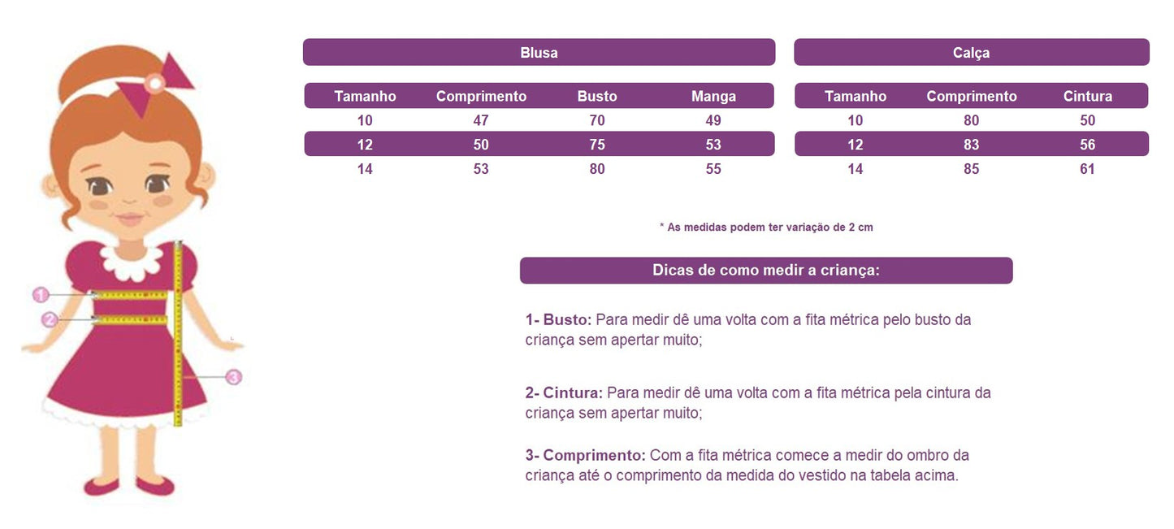Screen dimensions: 1174x529
Task: Click the 1- Busto instruction heading
Action: pos(558,319)
